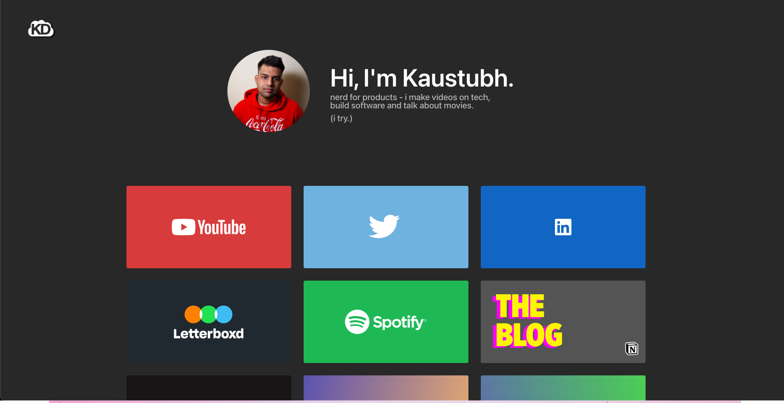Image resolution: width=784 pixels, height=403 pixels.
Task: Click the text "(i try.)"
Action: tap(341, 118)
